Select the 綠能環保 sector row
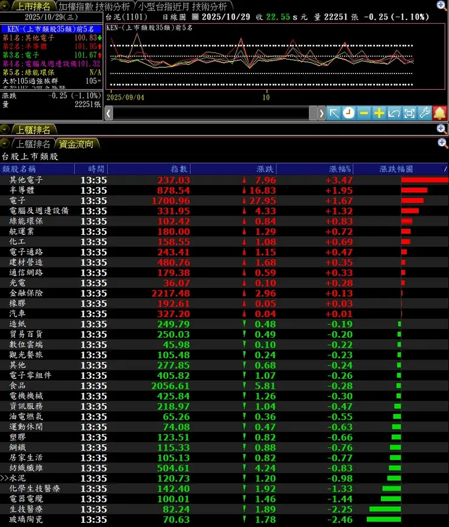The width and height of the screenshot is (449, 527). [224, 221]
